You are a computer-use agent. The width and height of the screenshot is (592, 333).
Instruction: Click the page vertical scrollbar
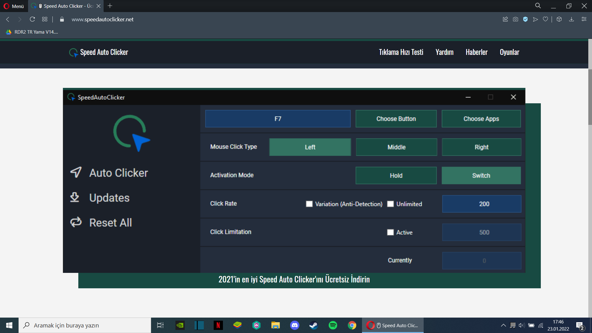[x=590, y=97]
